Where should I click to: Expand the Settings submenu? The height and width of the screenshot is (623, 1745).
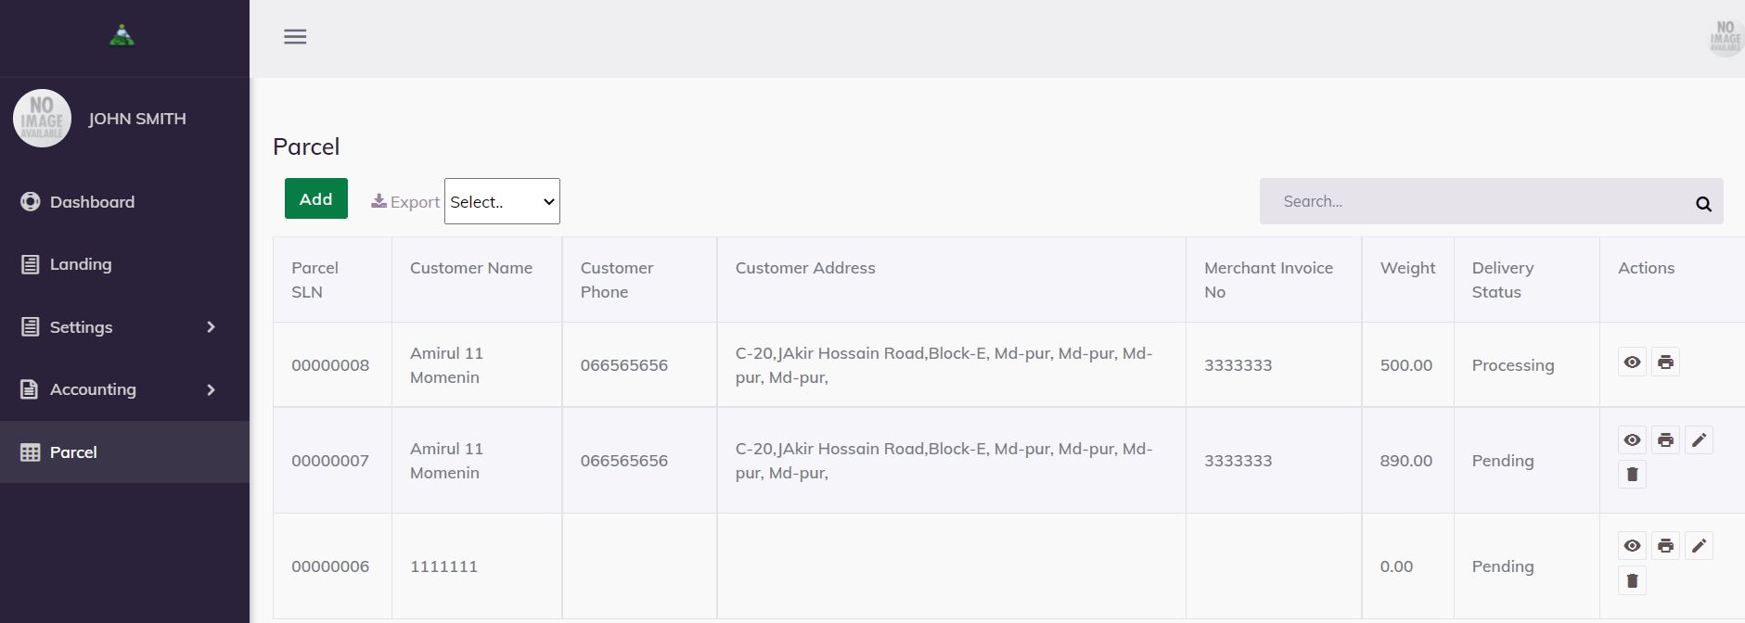click(124, 327)
